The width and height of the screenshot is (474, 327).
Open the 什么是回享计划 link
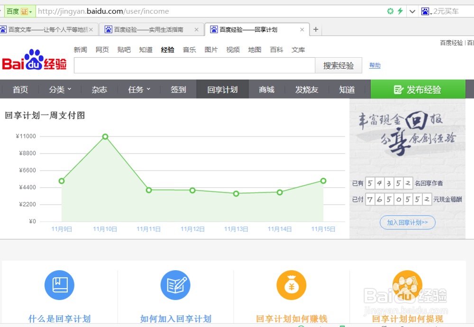(x=59, y=318)
